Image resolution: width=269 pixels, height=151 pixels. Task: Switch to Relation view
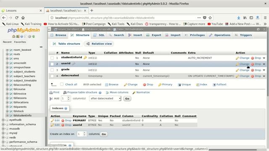(x=99, y=44)
